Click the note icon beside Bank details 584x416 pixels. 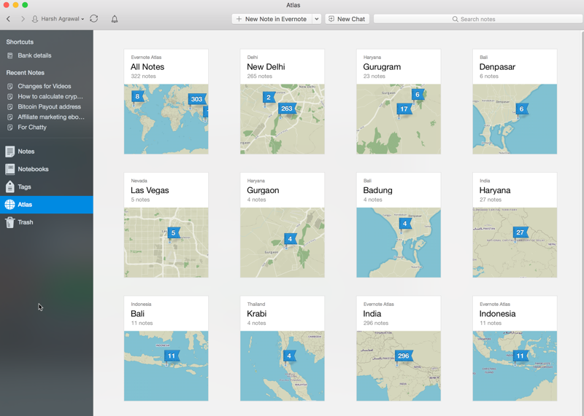[x=10, y=56]
